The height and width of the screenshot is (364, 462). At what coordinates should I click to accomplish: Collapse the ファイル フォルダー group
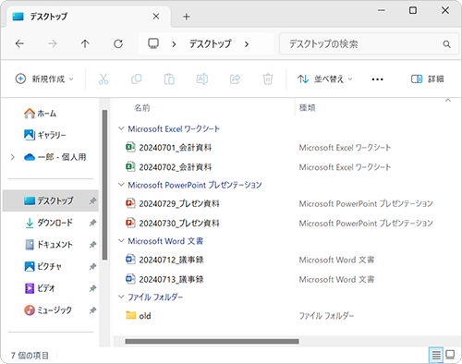click(121, 297)
